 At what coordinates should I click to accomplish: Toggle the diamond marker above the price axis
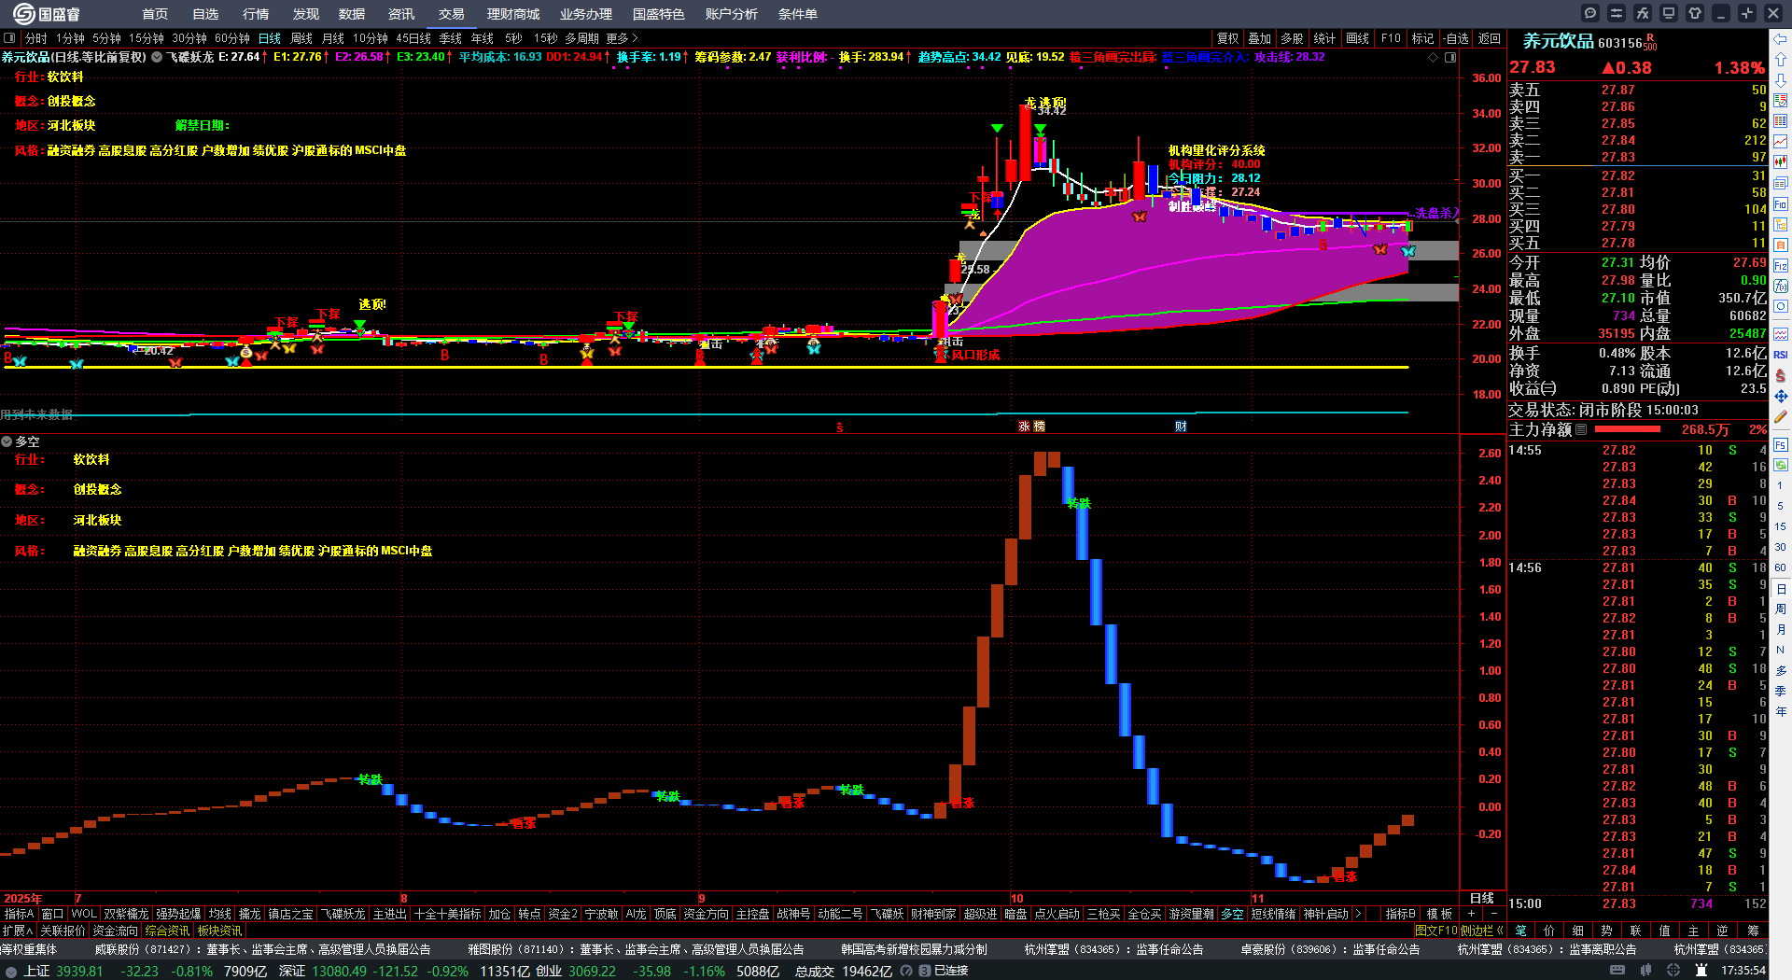point(1434,57)
